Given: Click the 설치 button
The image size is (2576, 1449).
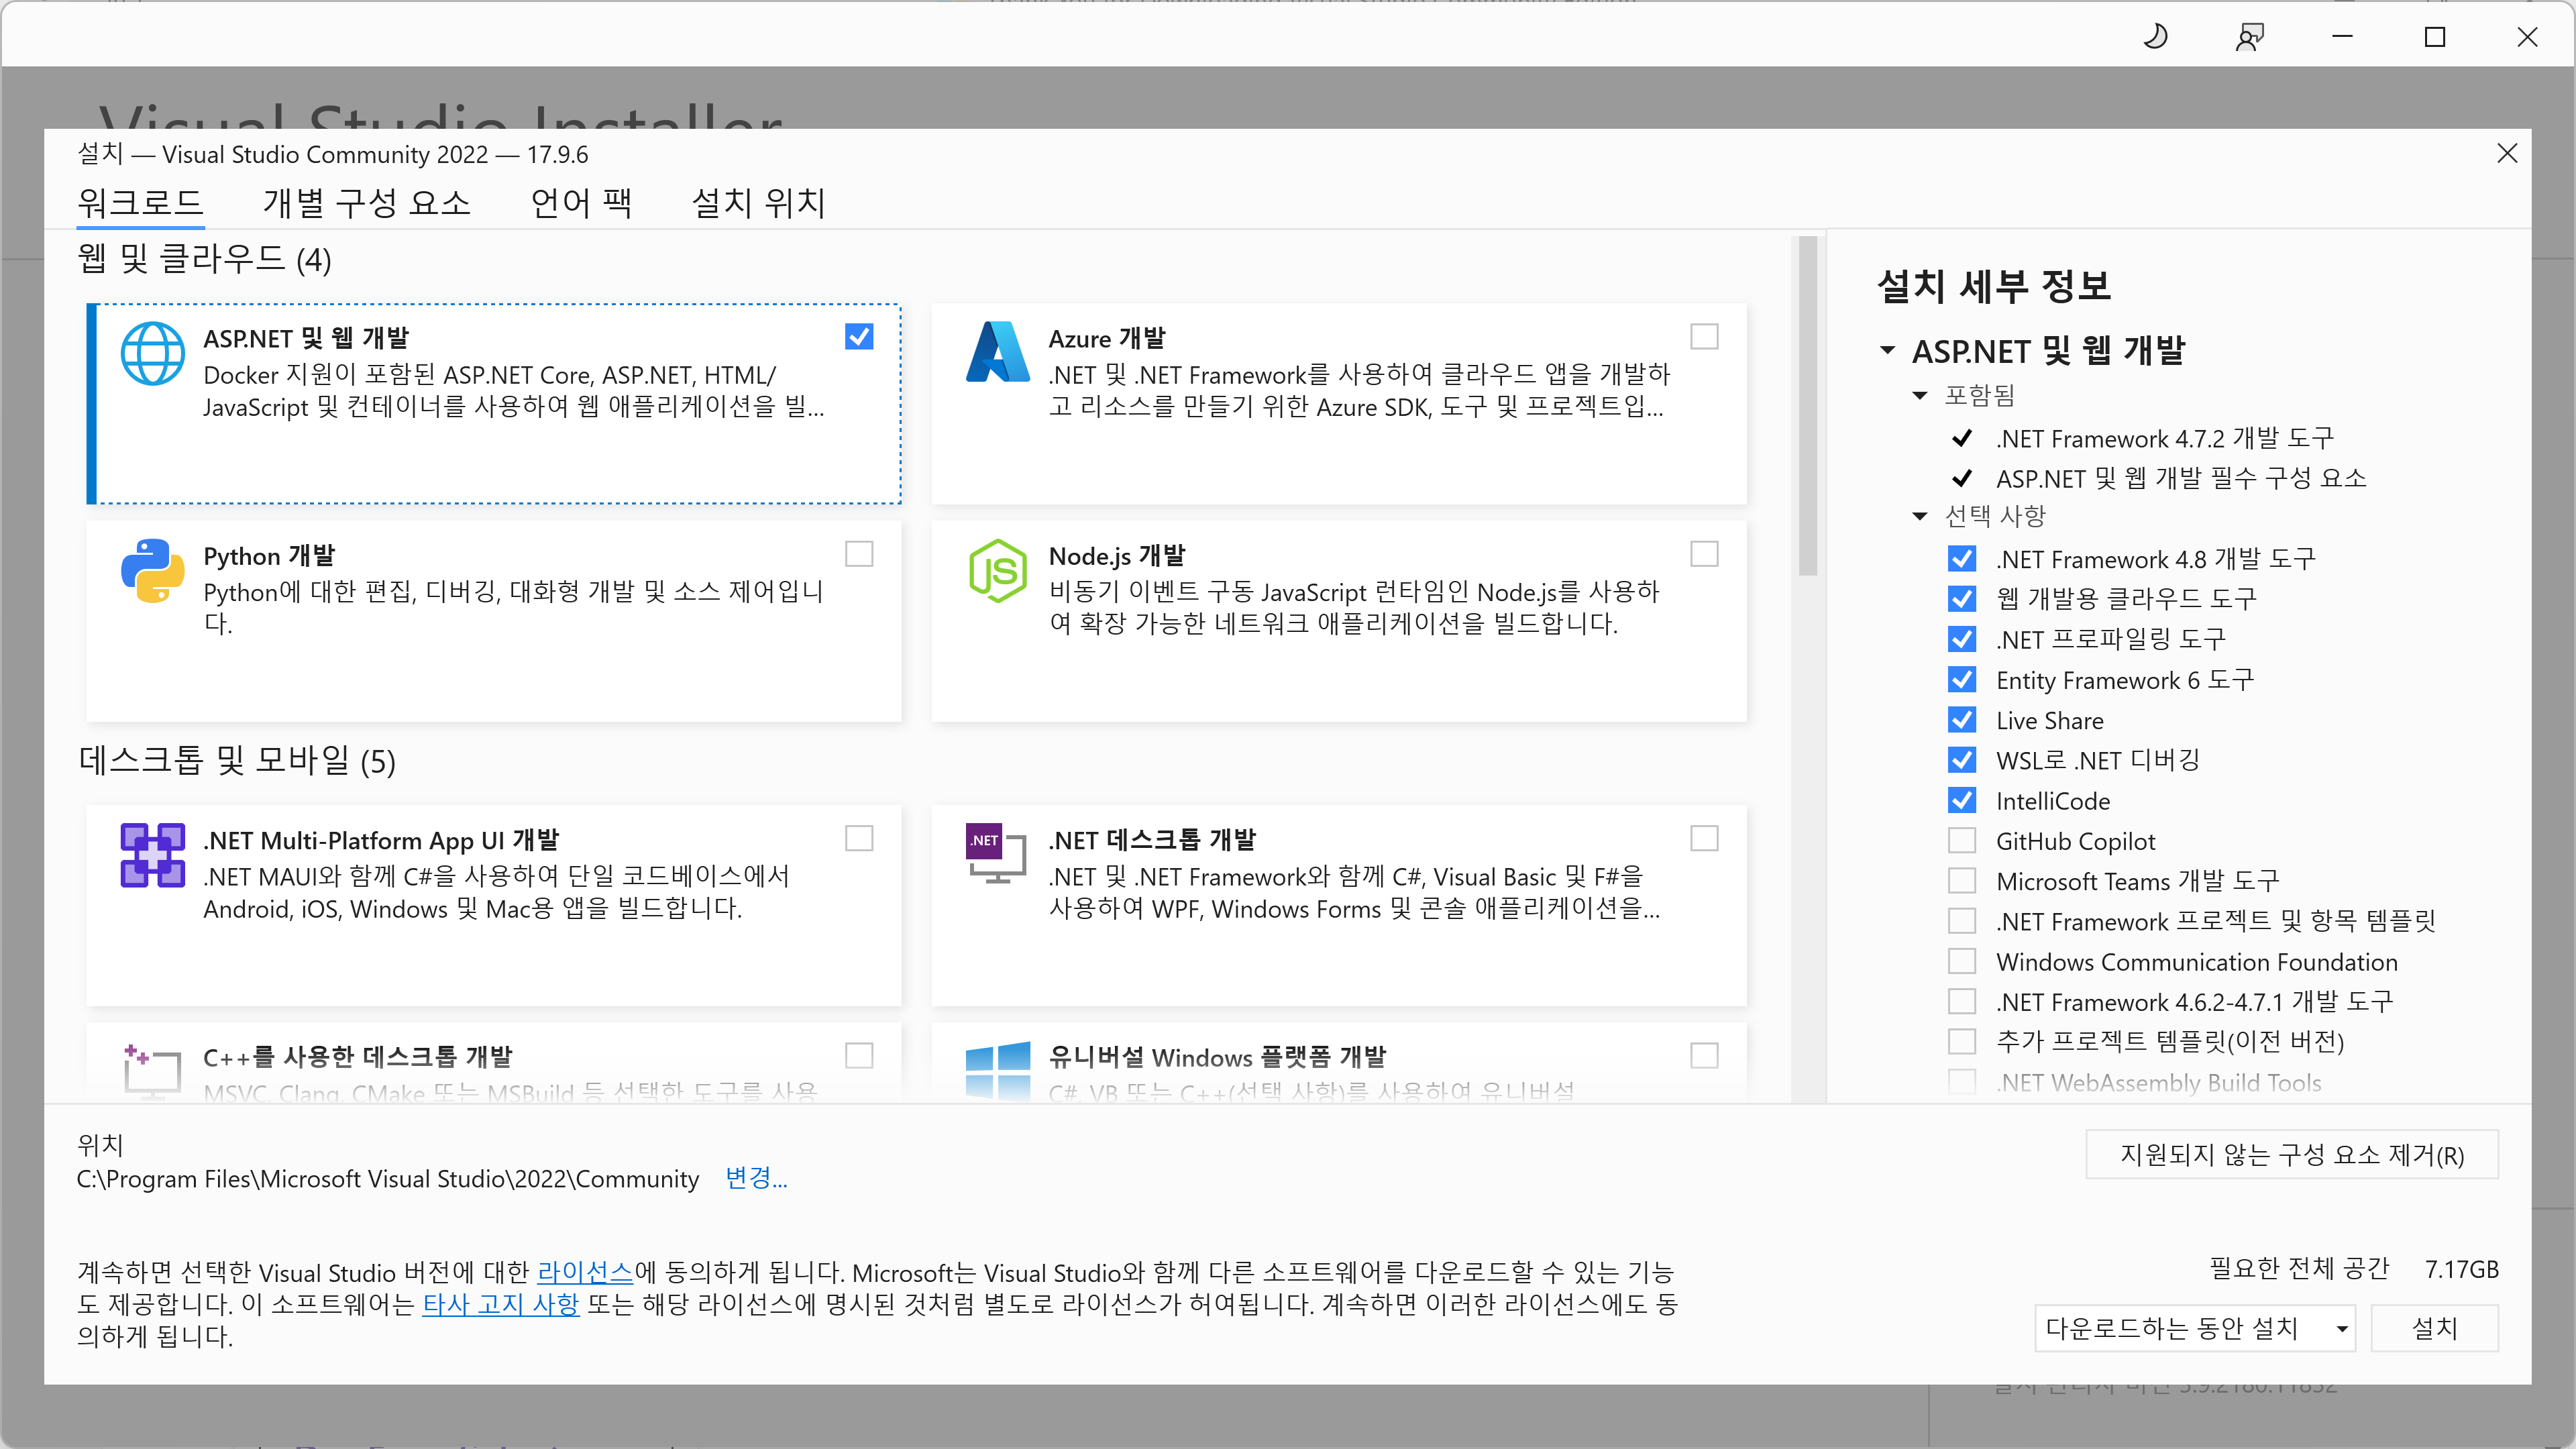Looking at the screenshot, I should tap(2435, 1328).
